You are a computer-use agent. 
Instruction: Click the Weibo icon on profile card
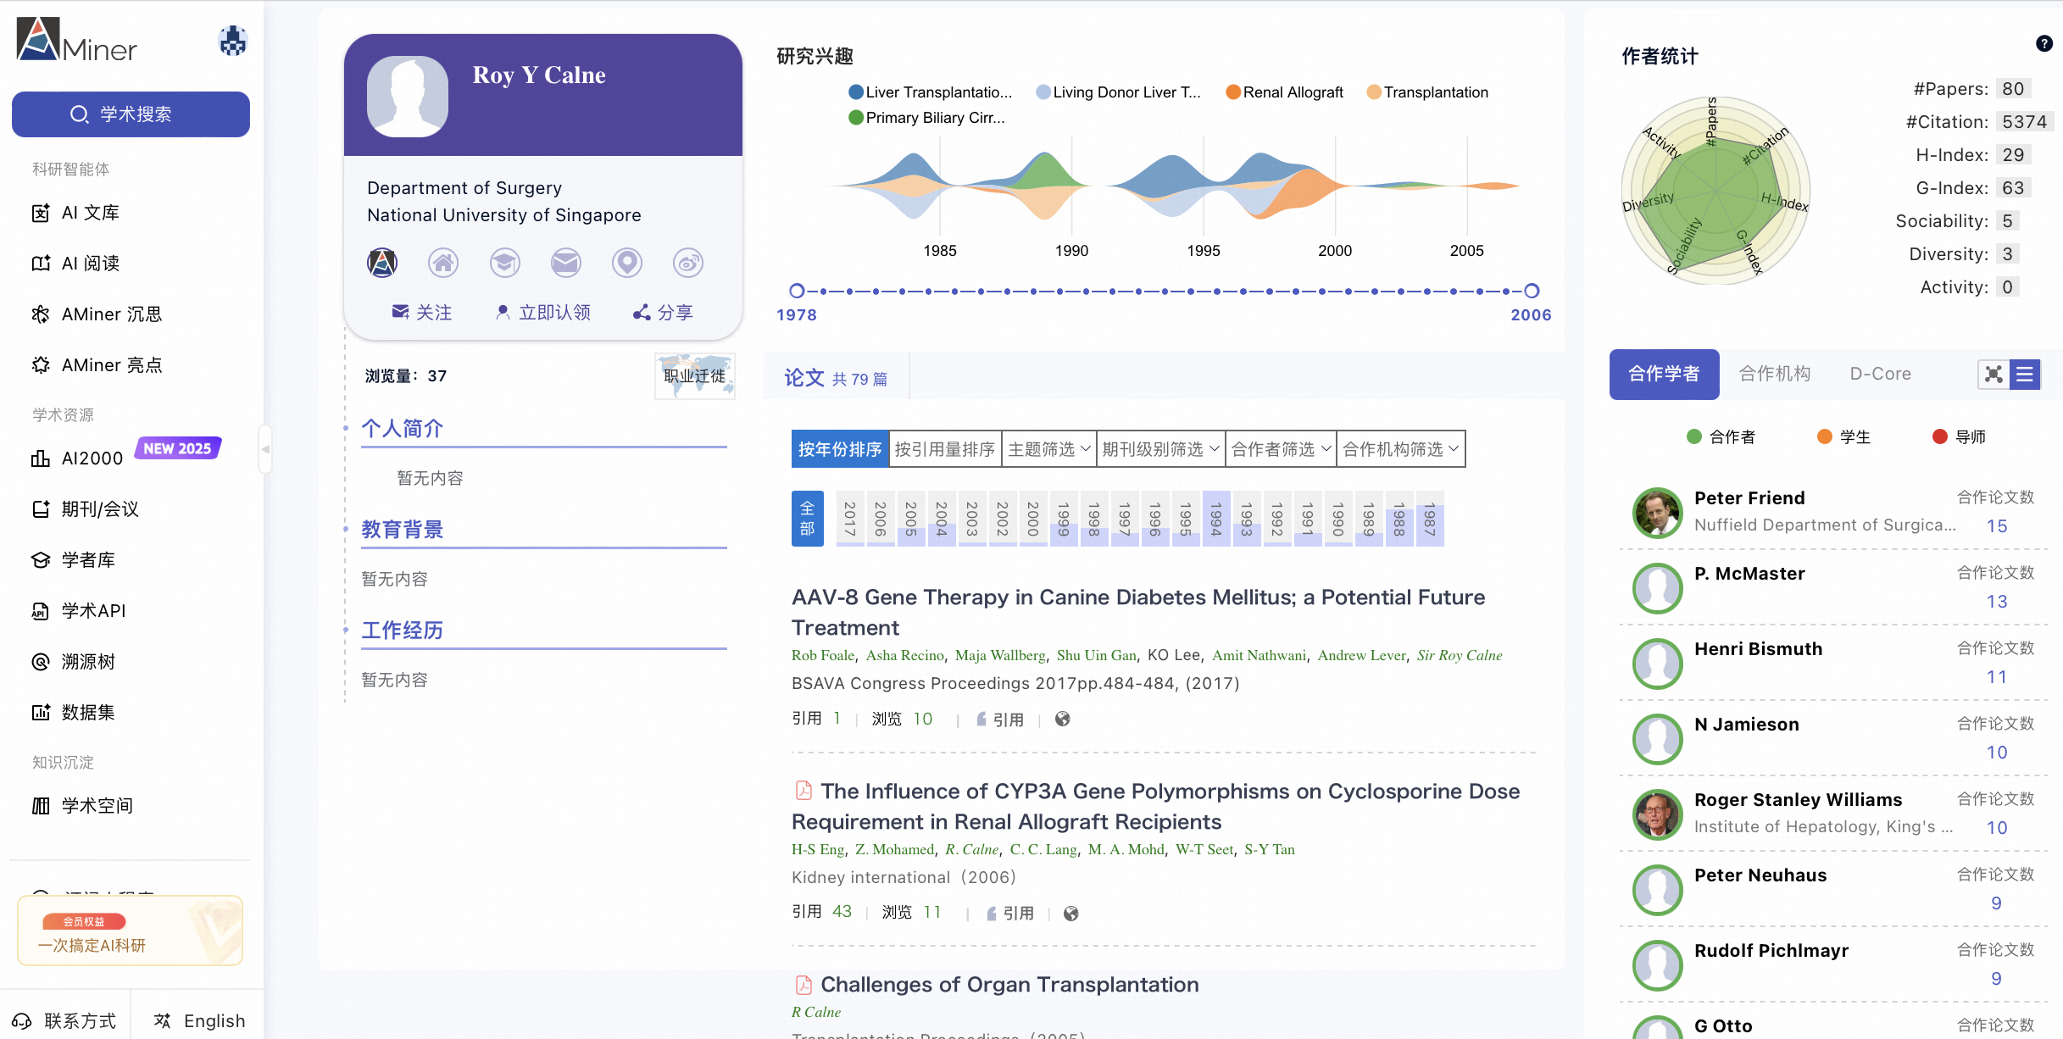[x=688, y=263]
